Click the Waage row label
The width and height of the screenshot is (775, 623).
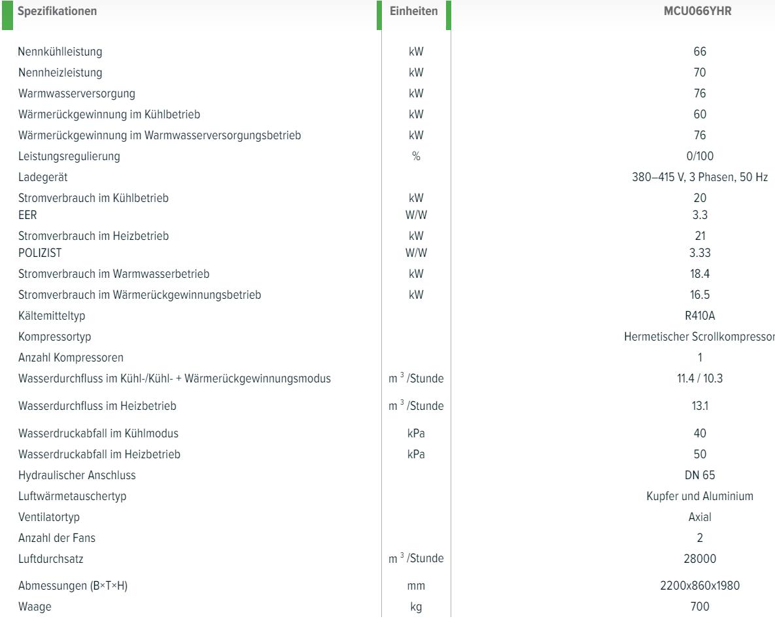(35, 607)
